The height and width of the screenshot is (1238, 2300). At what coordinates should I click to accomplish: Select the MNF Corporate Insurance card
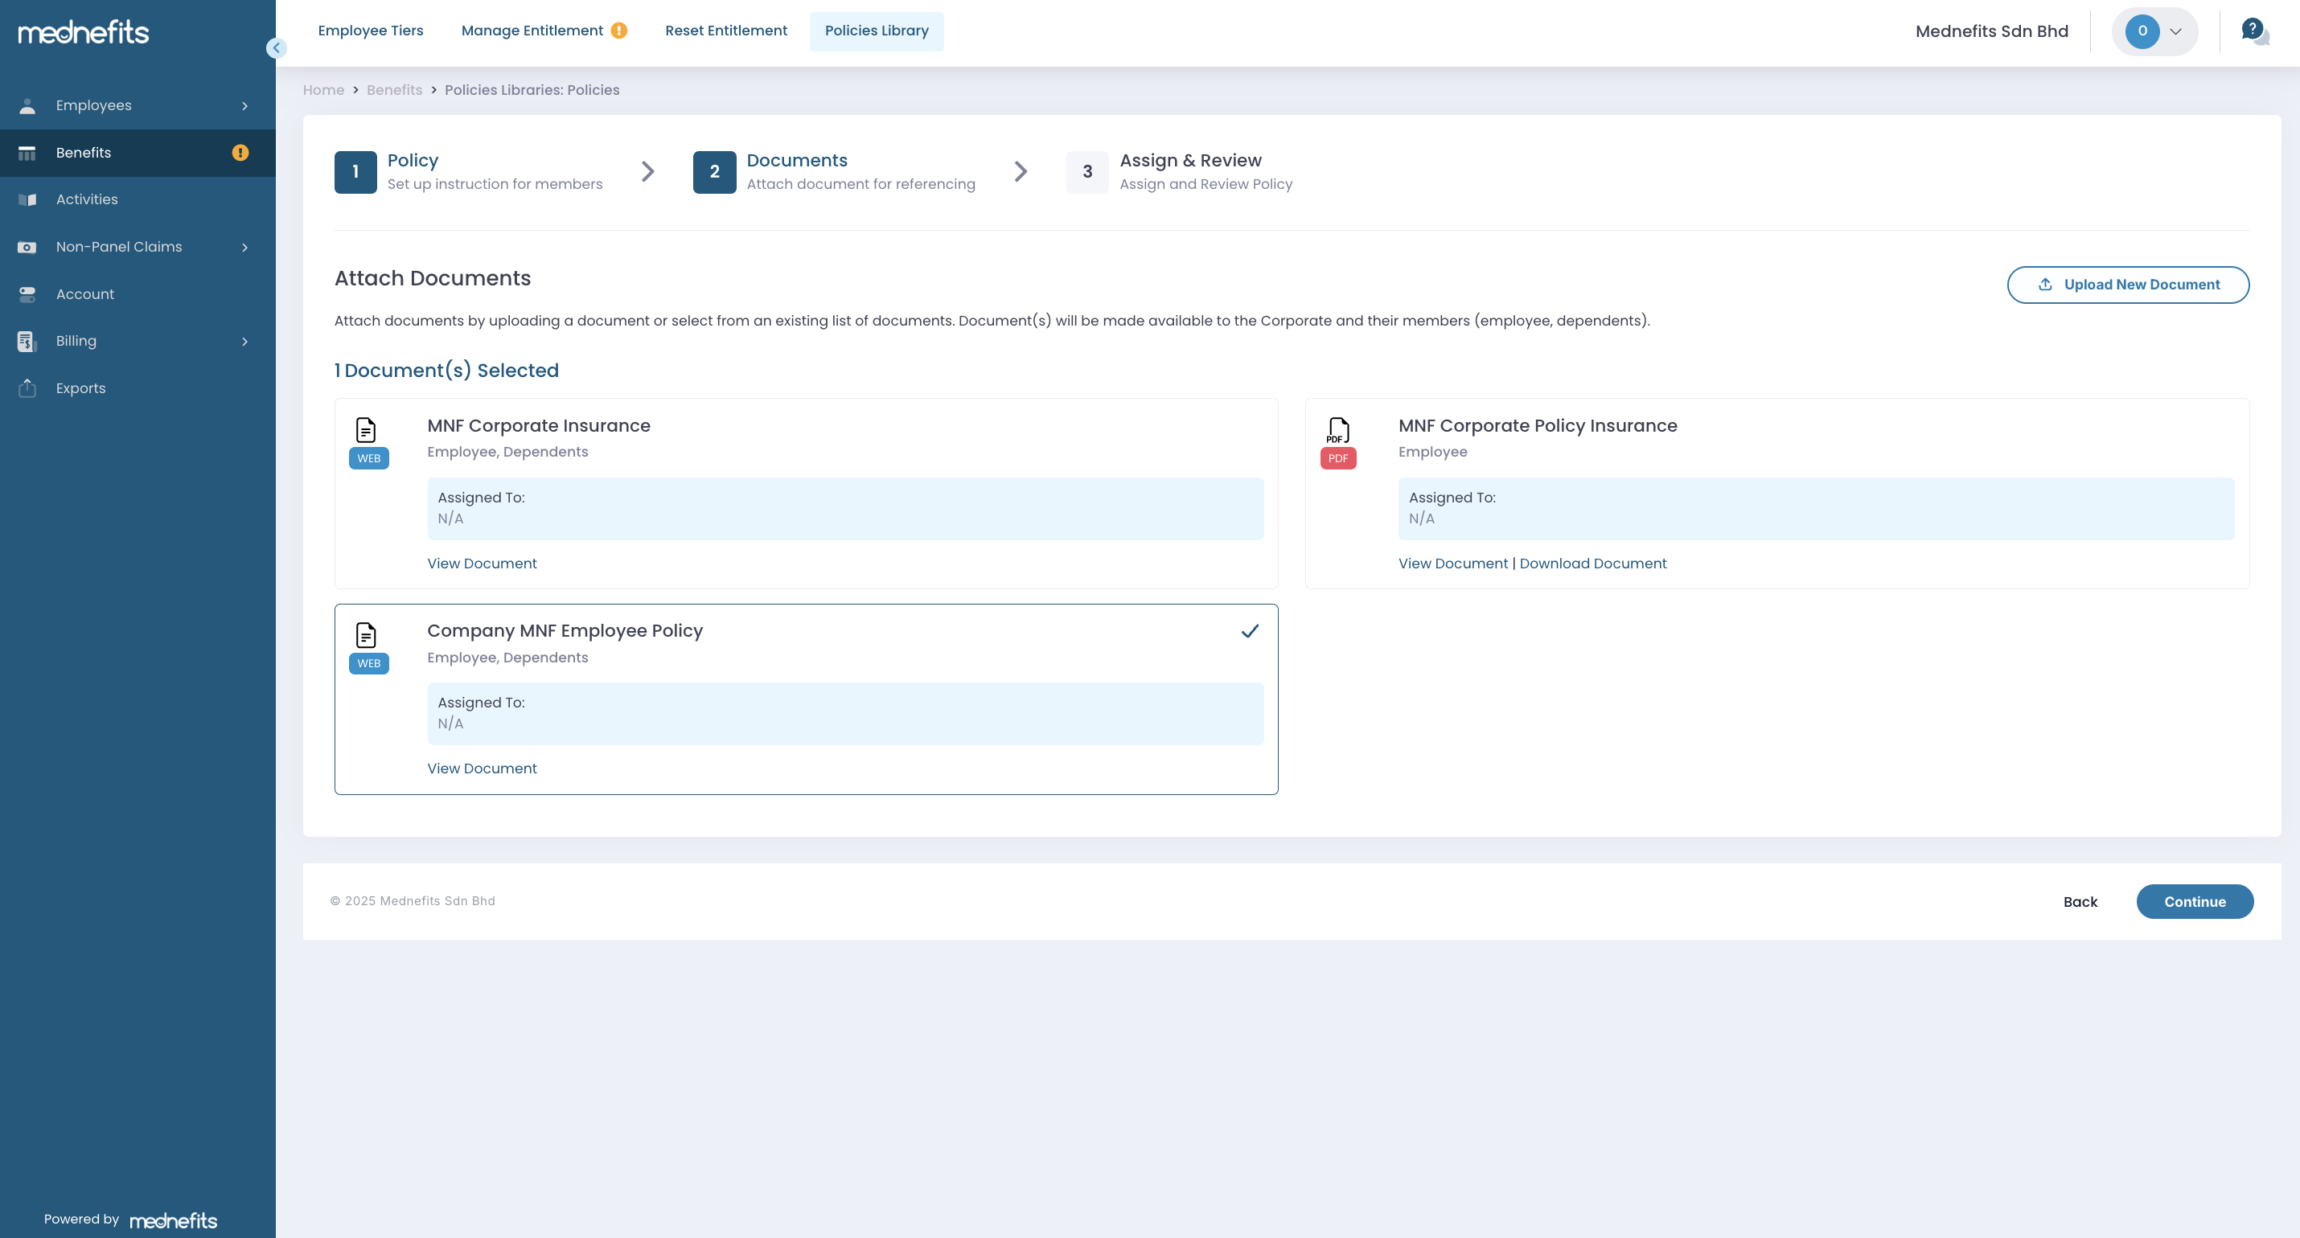[807, 494]
